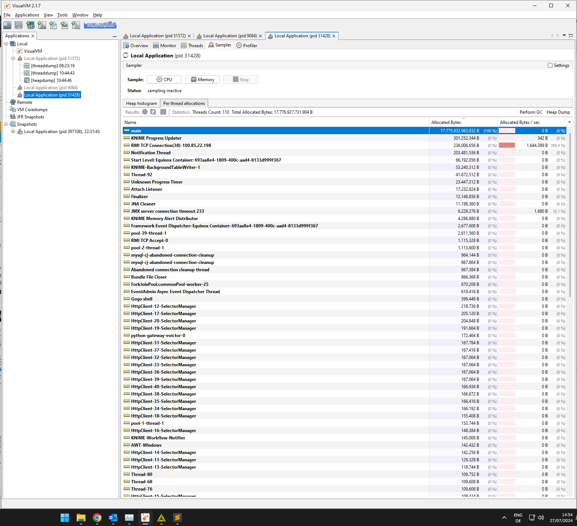
Task: Click the VM Coredumps icon in tree
Action: [x=13, y=109]
